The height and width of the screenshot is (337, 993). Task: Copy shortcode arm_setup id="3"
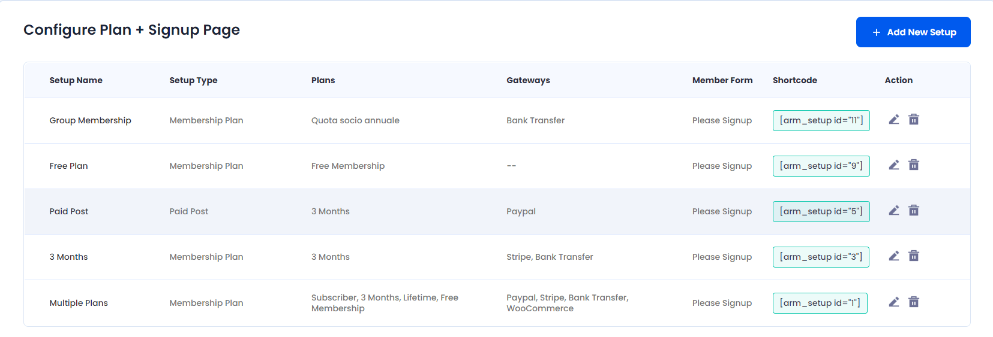[x=821, y=257]
